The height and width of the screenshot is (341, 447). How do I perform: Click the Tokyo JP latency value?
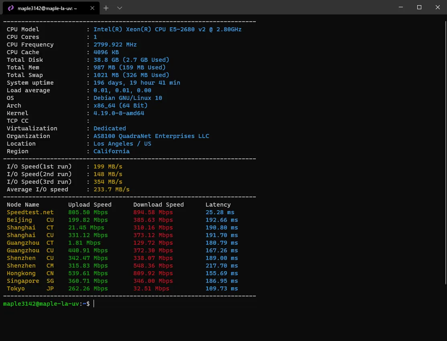pos(220,288)
